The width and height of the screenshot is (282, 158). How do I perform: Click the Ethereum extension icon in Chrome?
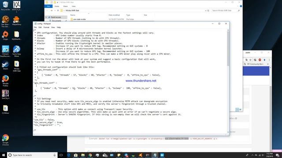coord(264,60)
